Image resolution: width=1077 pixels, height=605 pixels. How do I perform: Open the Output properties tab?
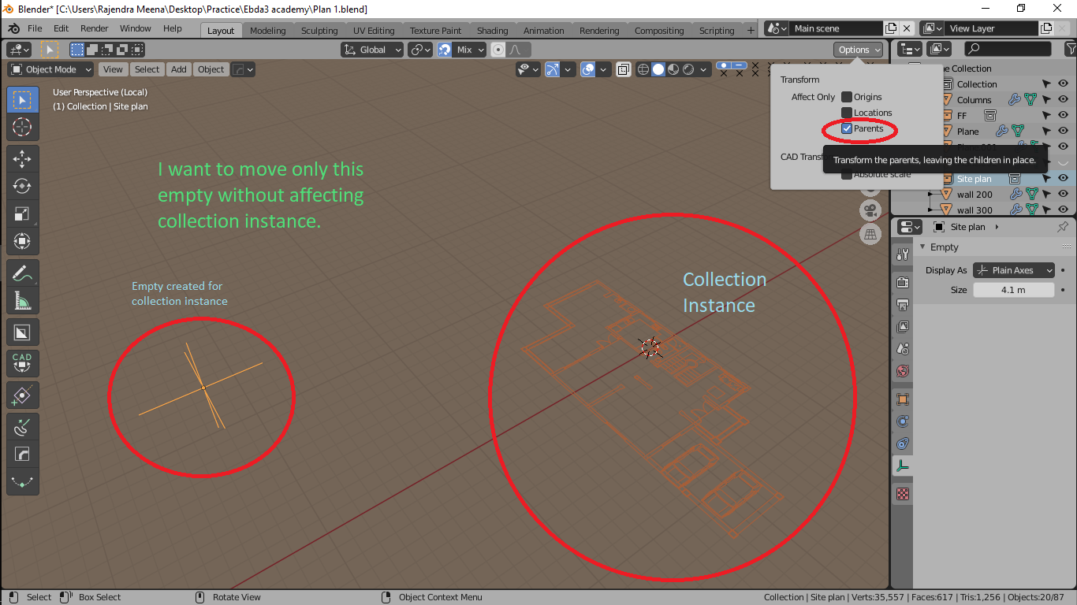[x=903, y=304]
